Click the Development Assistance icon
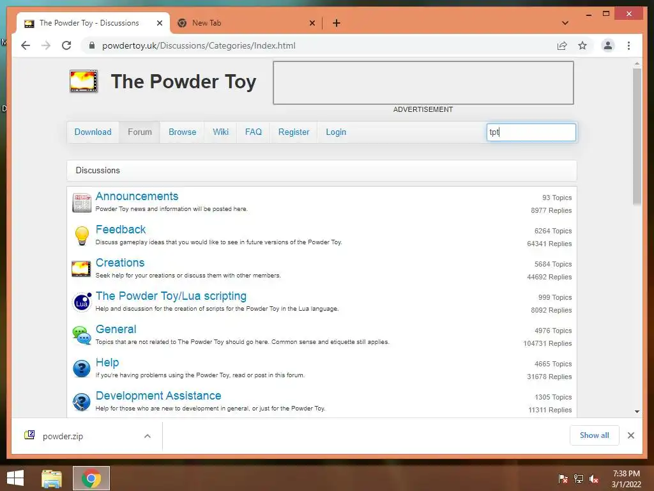 82,402
